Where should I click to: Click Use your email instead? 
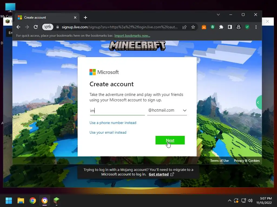point(108,132)
